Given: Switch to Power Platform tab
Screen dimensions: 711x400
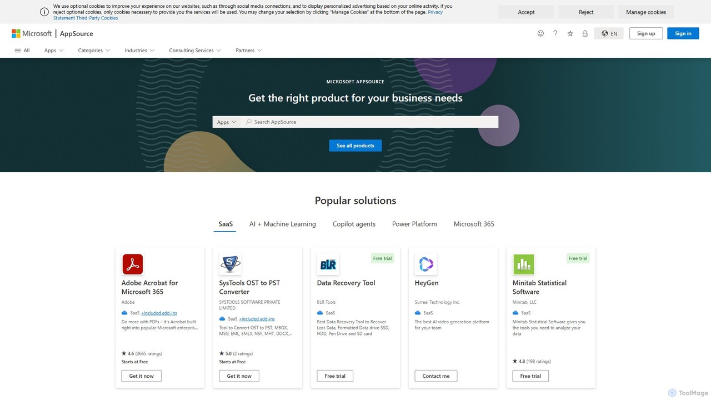Looking at the screenshot, I should pyautogui.click(x=414, y=224).
